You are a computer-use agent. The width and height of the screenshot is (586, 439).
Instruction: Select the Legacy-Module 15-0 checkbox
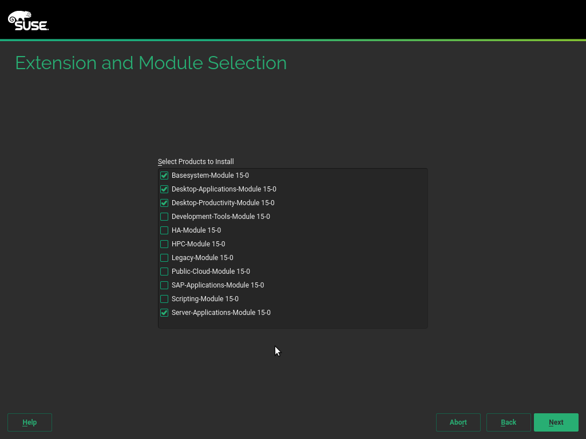tap(164, 258)
